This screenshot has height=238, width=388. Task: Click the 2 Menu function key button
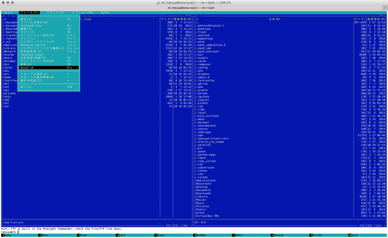pyautogui.click(x=58, y=235)
